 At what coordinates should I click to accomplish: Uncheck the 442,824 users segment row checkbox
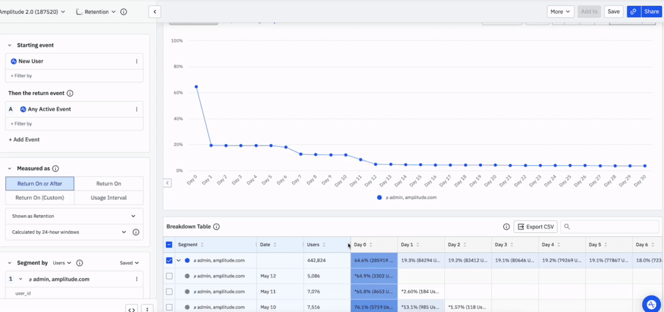(169, 260)
